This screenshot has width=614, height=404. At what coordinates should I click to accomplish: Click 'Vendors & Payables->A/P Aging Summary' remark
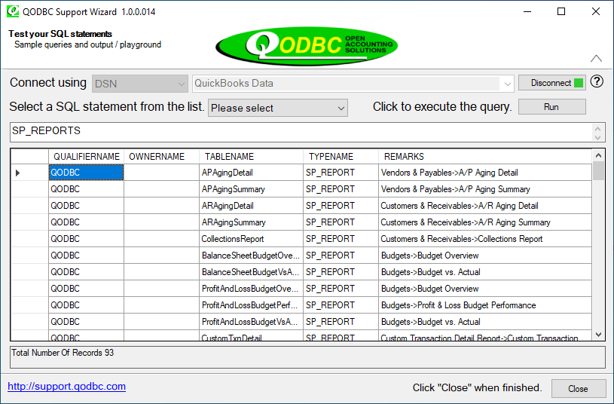coord(484,189)
